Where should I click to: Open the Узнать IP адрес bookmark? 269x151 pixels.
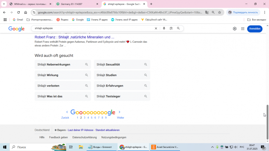[x=97, y=20]
